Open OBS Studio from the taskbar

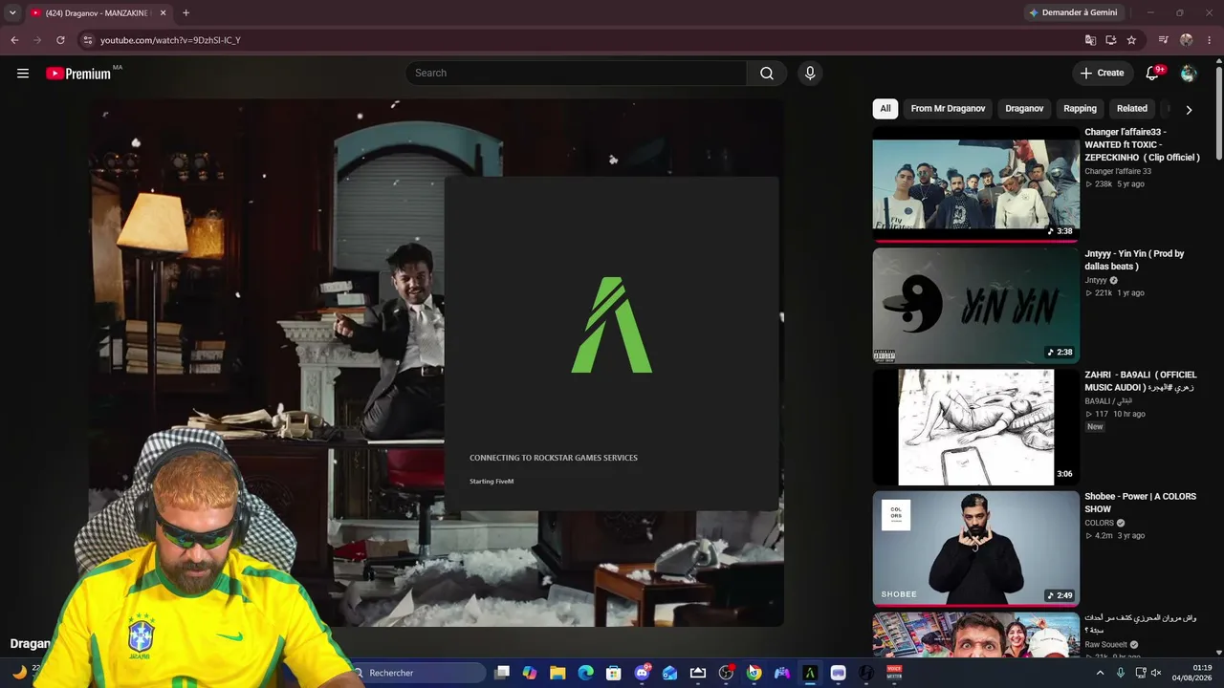click(726, 673)
